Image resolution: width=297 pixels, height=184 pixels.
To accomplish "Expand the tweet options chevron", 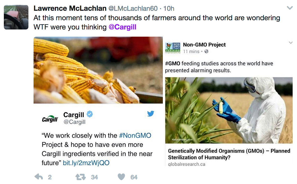I will point(290,8).
